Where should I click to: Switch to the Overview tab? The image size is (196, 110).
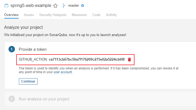coord(11,15)
